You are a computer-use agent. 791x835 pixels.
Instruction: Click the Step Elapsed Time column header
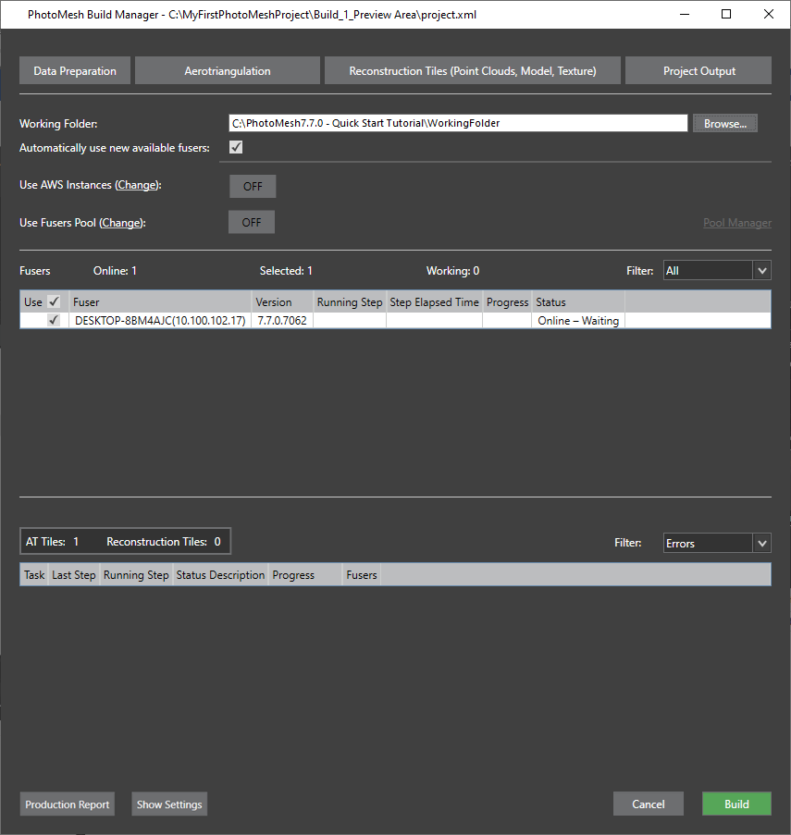(434, 302)
